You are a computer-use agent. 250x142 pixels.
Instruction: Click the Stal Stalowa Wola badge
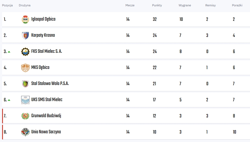(x=25, y=84)
